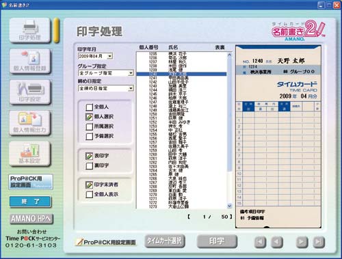Go to next card with right arrow
342x259 pixels.
click(x=302, y=242)
